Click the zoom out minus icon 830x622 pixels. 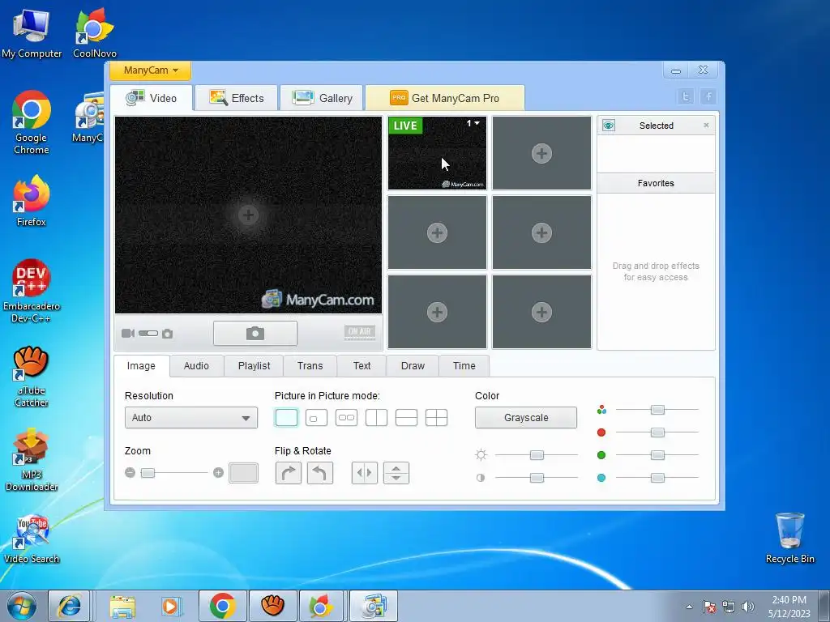point(130,472)
